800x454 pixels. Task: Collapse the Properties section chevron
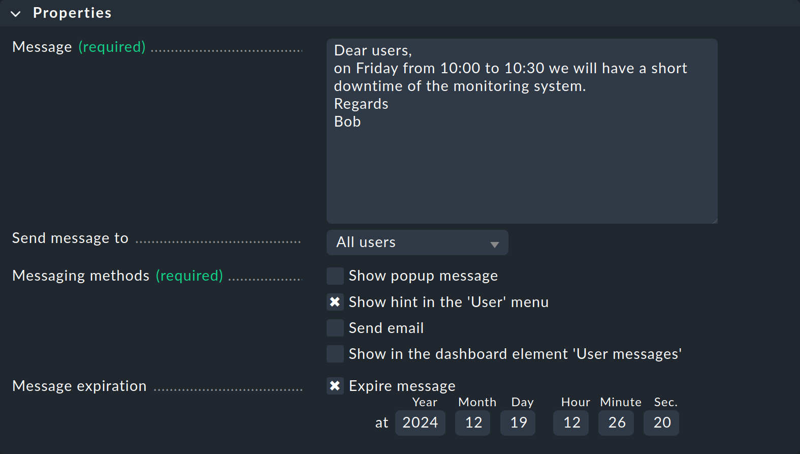click(16, 14)
